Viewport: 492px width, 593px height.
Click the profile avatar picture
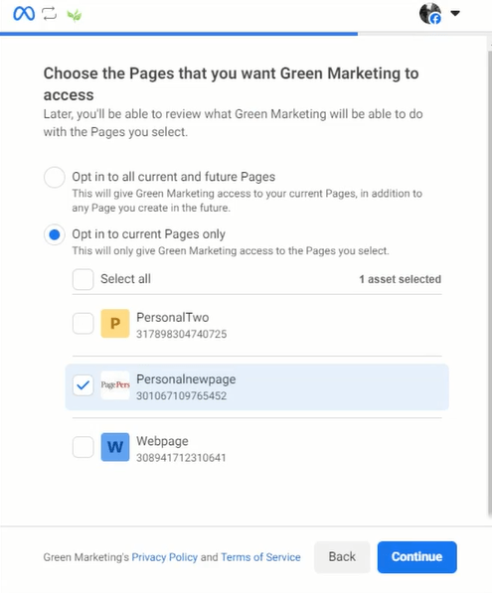430,13
